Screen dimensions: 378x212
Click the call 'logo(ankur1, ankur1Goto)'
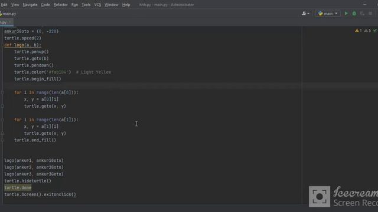(x=34, y=161)
